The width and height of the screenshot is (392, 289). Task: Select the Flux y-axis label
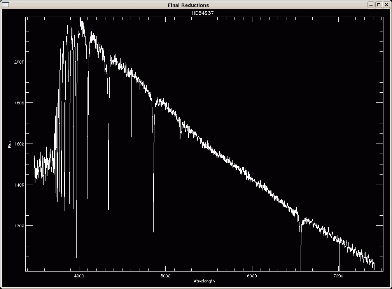pyautogui.click(x=10, y=144)
